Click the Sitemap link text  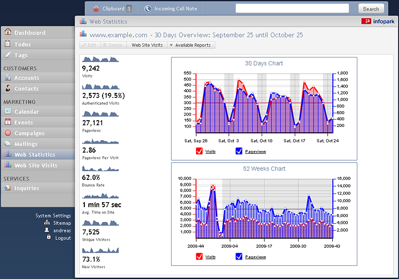tap(62, 223)
